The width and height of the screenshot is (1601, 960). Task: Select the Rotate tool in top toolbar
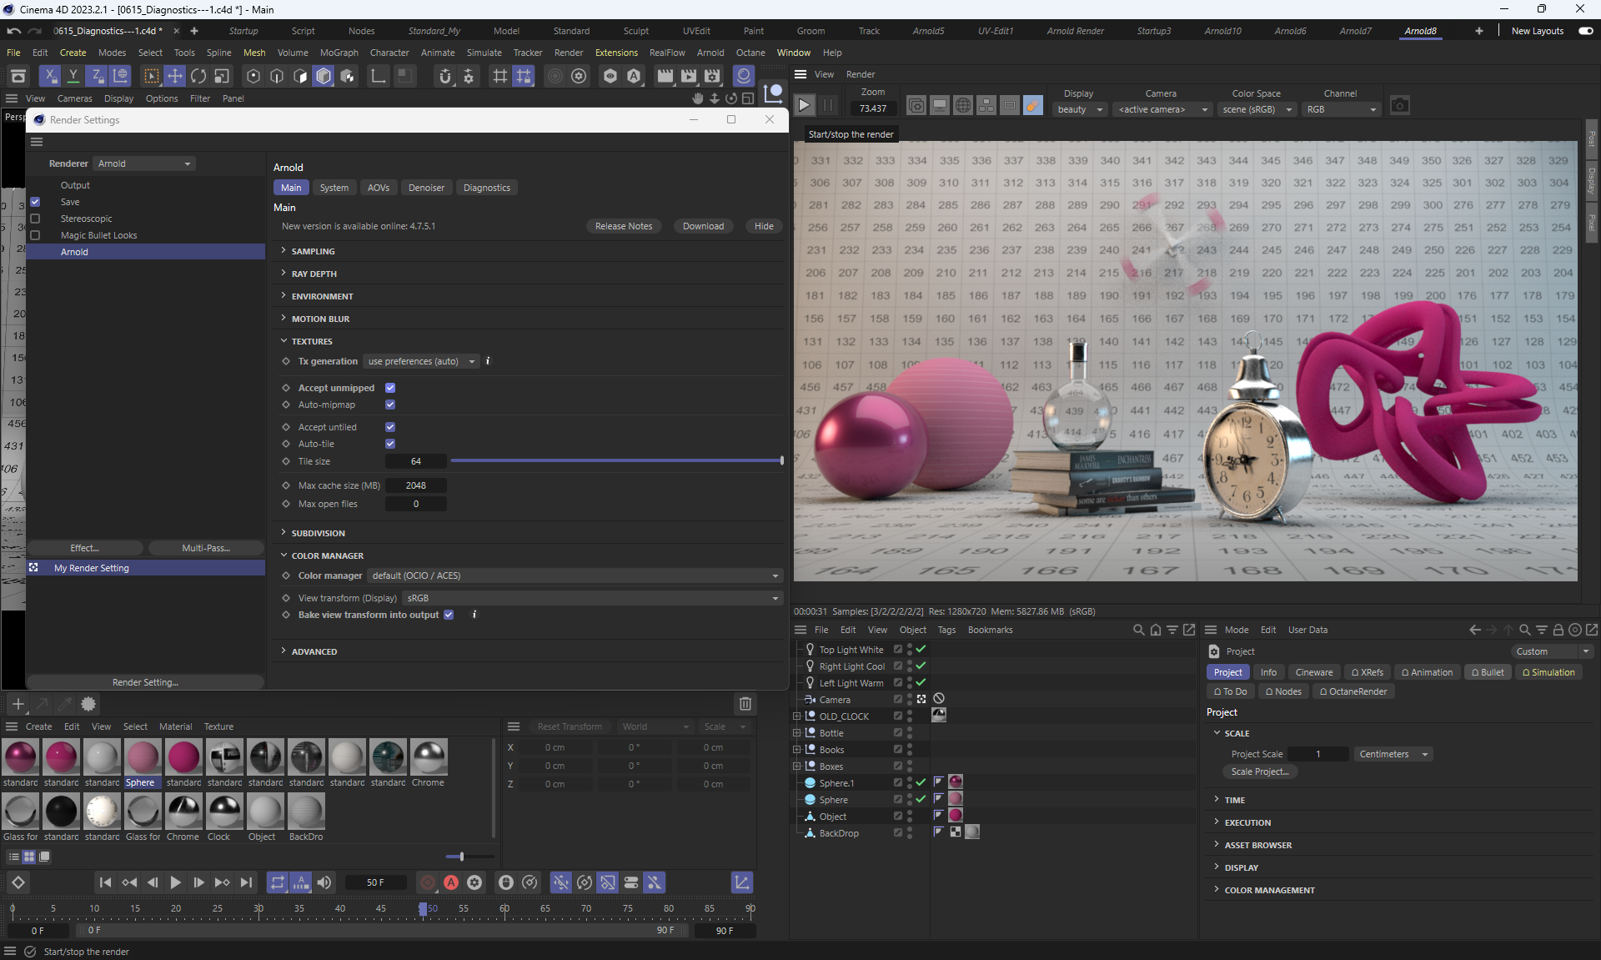(198, 76)
